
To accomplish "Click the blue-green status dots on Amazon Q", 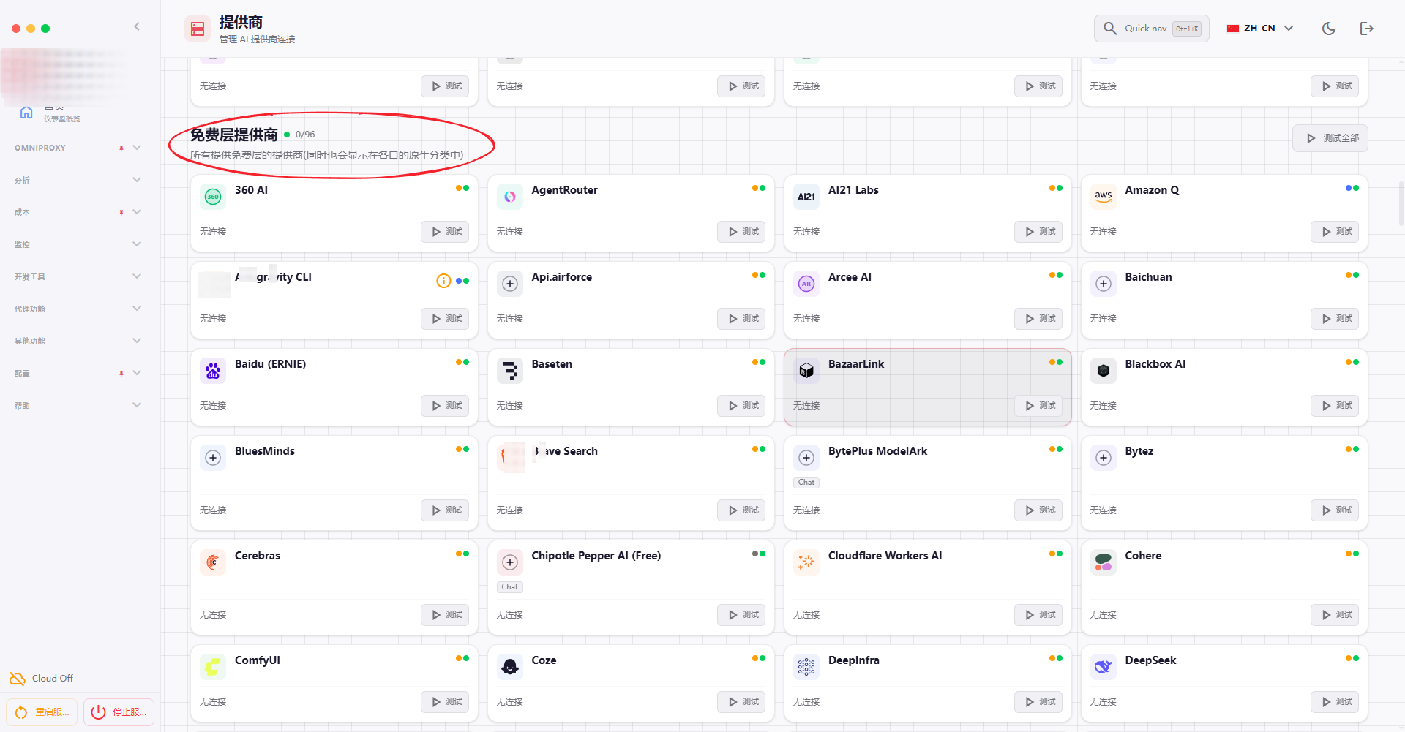I will tap(1352, 189).
